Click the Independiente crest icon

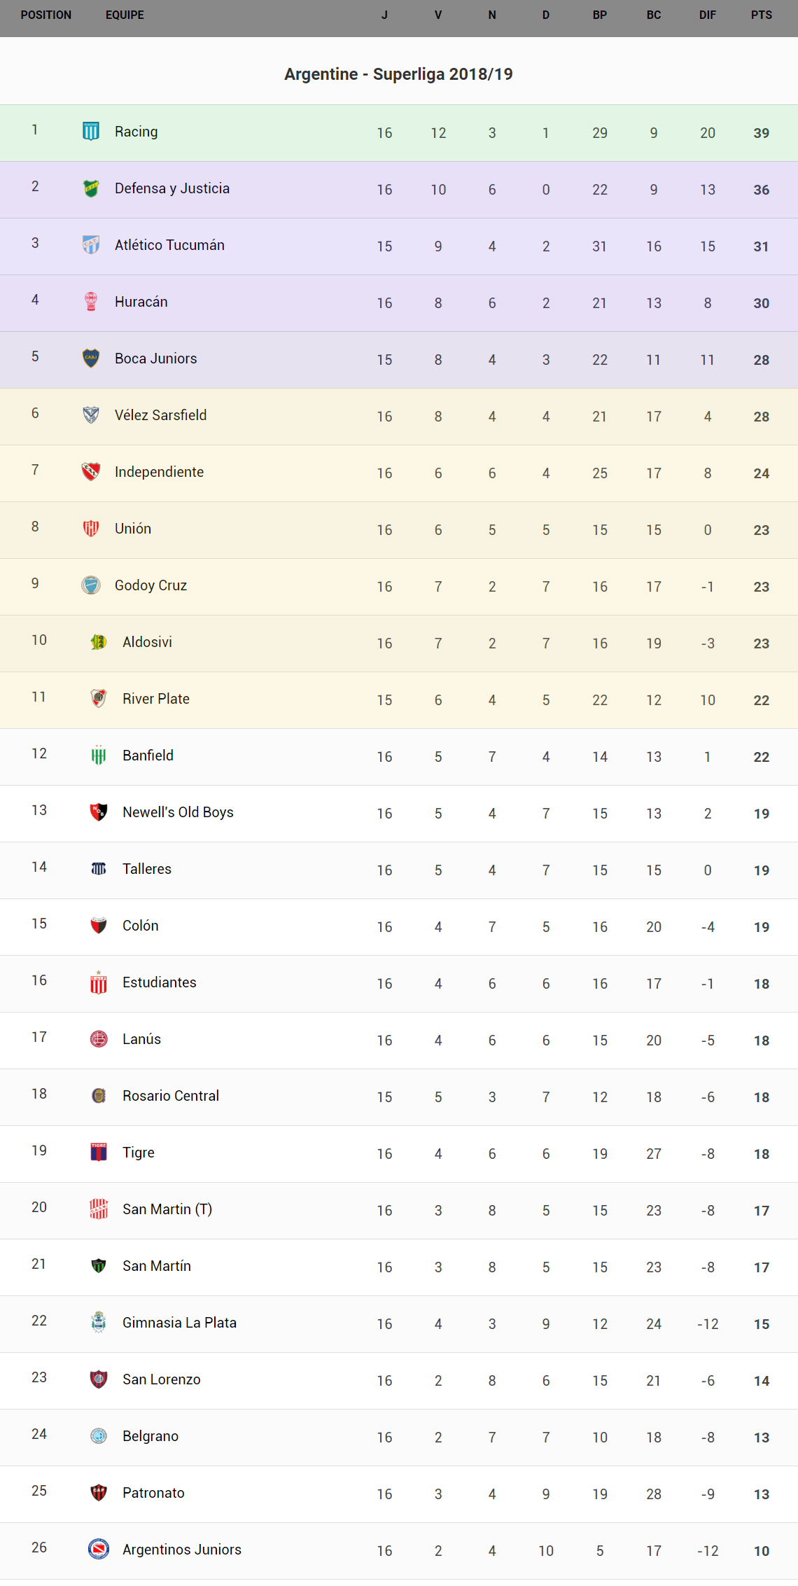click(91, 471)
